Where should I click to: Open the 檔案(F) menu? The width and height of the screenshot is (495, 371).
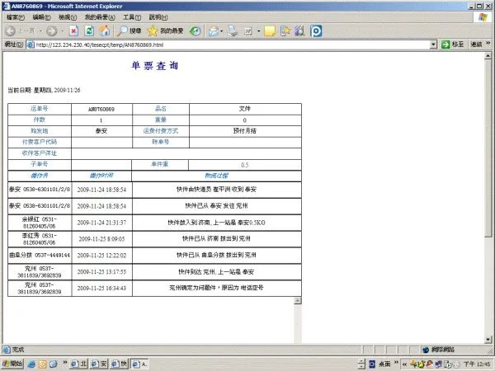(13, 16)
